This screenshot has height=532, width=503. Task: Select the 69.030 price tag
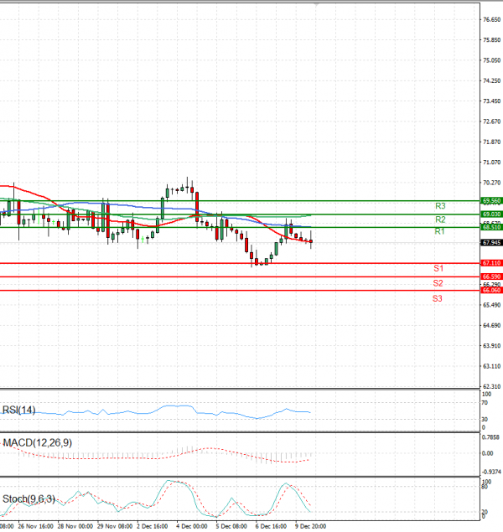coord(491,214)
